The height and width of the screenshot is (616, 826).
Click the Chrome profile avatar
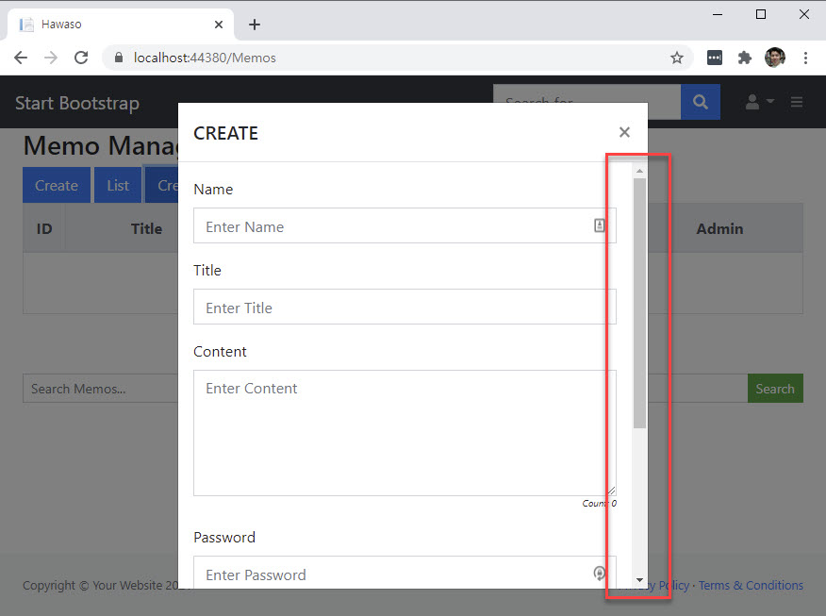(x=775, y=58)
